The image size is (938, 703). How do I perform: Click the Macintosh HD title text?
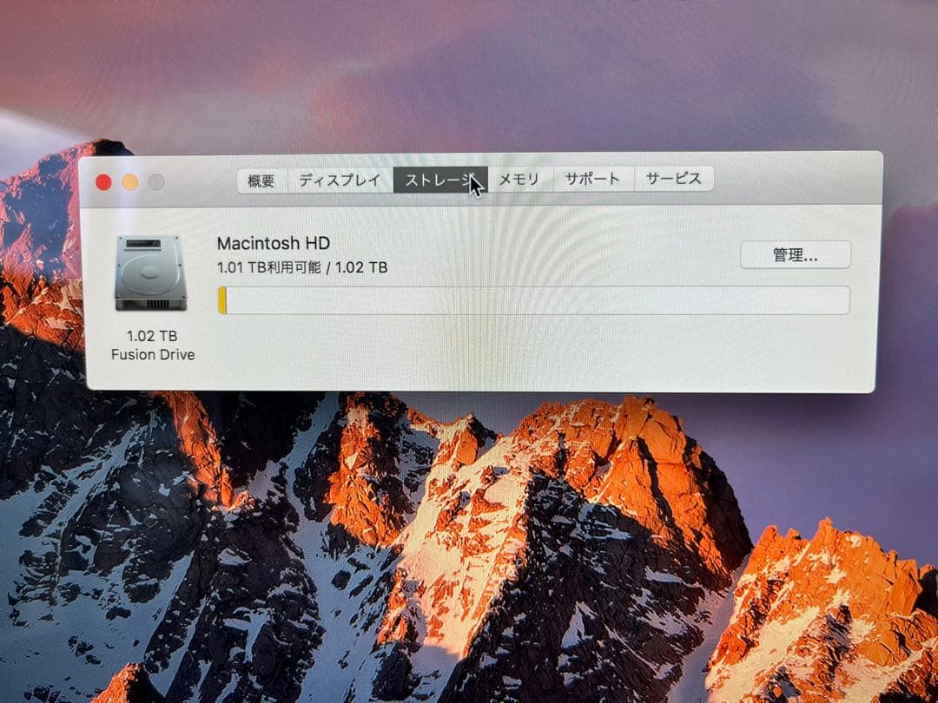(x=274, y=243)
